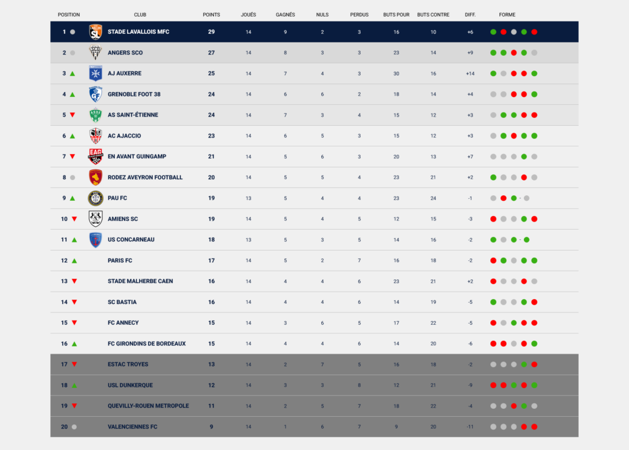Screen dimensions: 629x450
Task: Select the AC Ajaccio club emblem
Action: [x=95, y=136]
